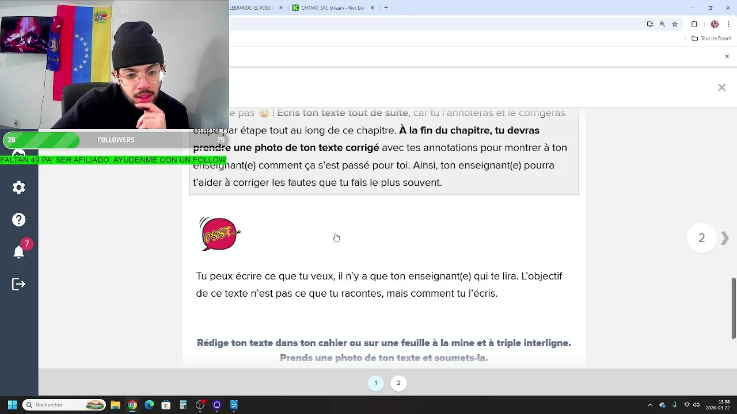Click the green banner 'FALTAN 49 PA' SER AFILIADO'

113,160
